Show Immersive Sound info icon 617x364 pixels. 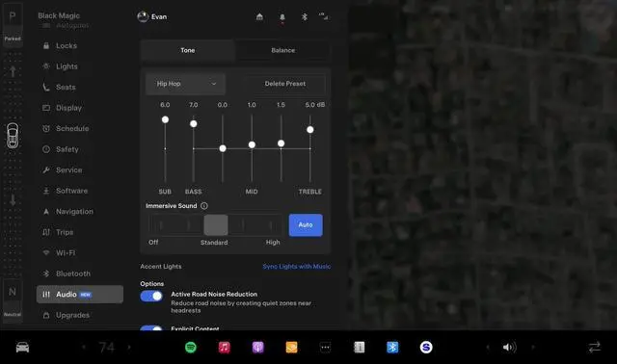tap(204, 205)
